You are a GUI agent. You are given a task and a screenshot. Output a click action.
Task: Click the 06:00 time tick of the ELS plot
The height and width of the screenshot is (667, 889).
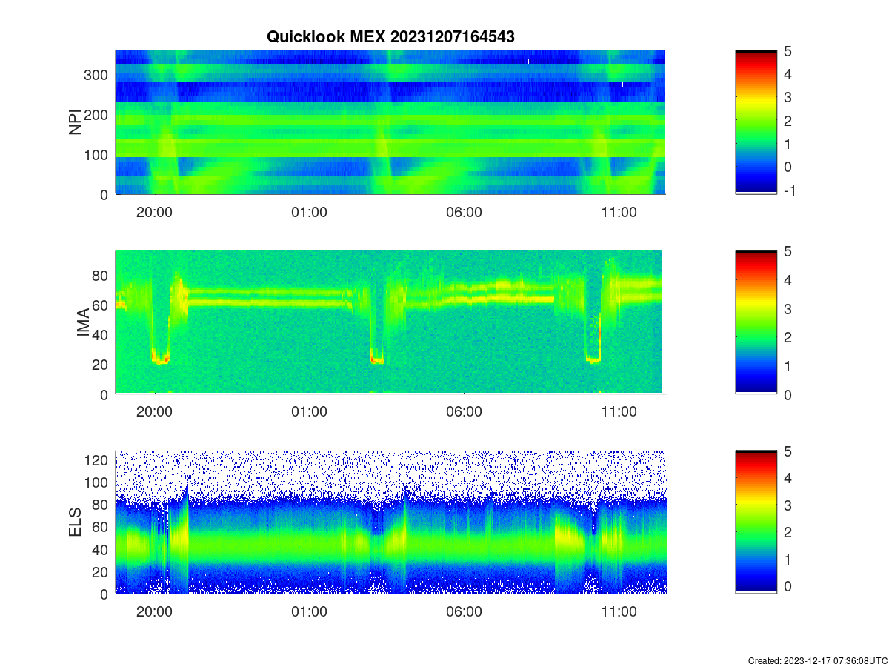tap(464, 612)
